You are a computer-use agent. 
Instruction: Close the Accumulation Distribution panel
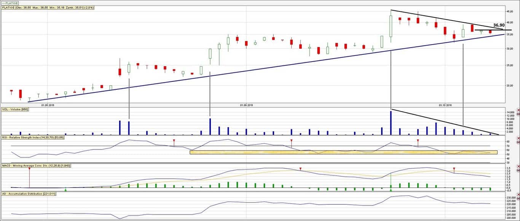point(518,194)
